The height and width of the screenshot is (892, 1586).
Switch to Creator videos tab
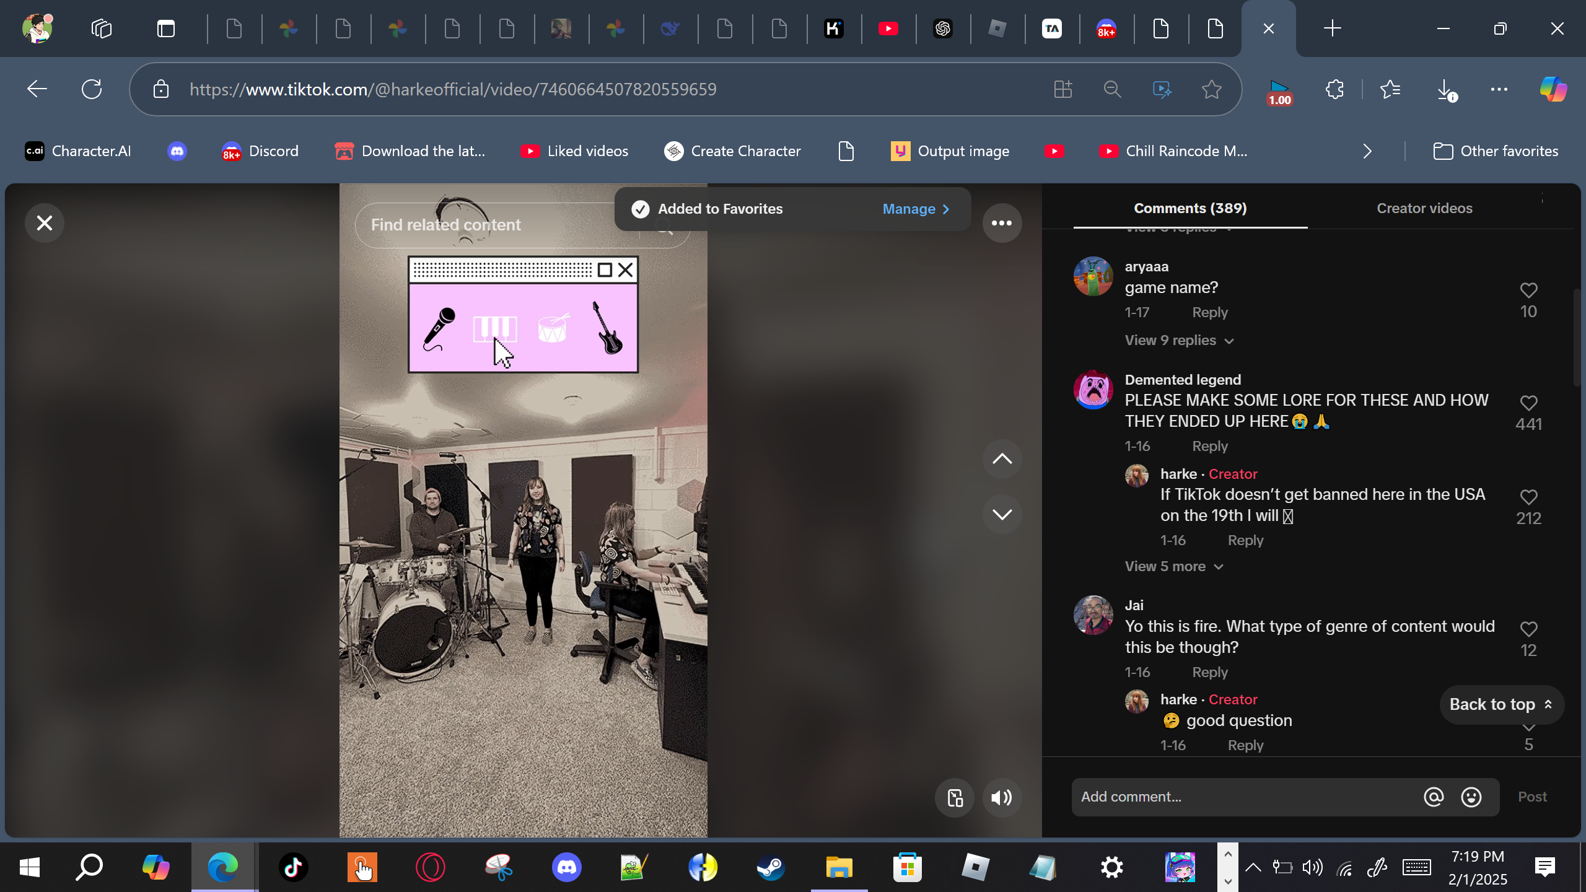pos(1424,209)
